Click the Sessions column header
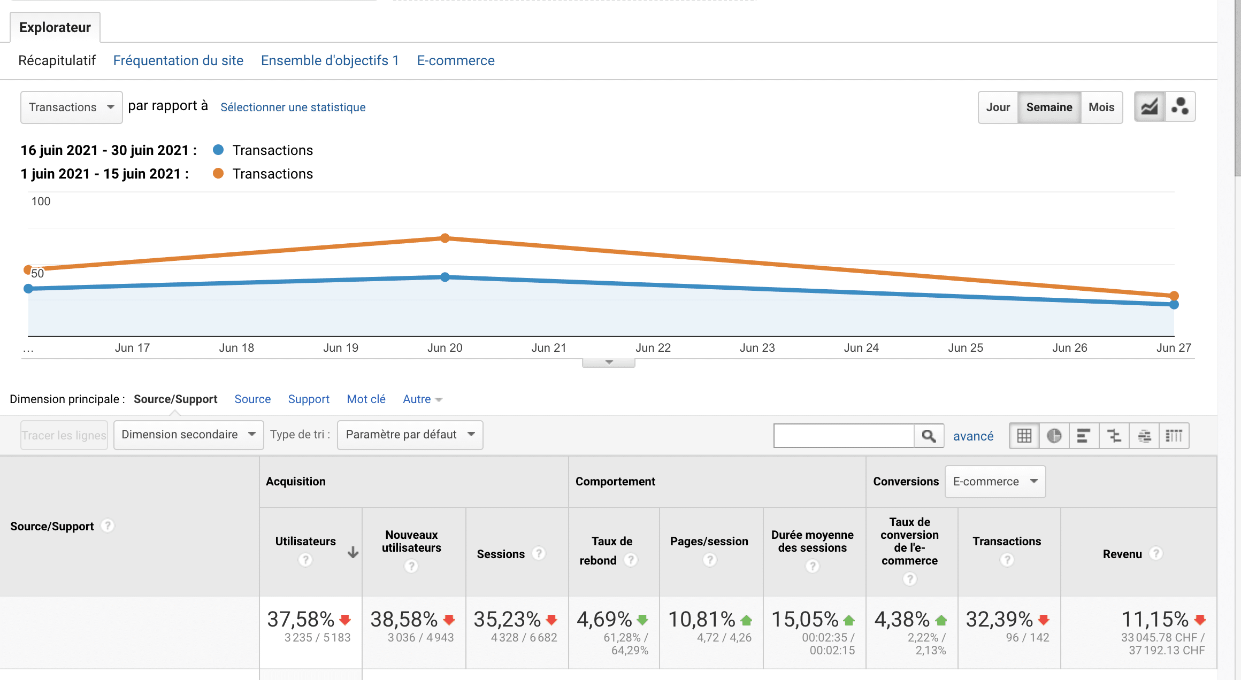1241x680 pixels. tap(517, 552)
